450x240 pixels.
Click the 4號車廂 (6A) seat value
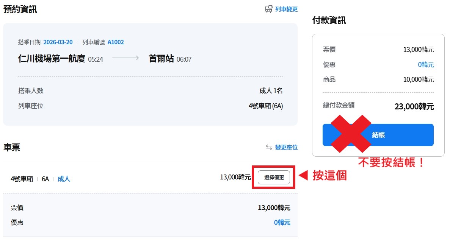(x=265, y=106)
